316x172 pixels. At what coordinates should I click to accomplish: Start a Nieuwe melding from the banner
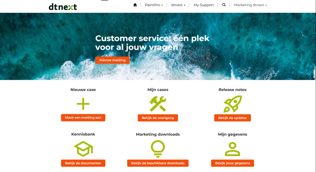[112, 60]
